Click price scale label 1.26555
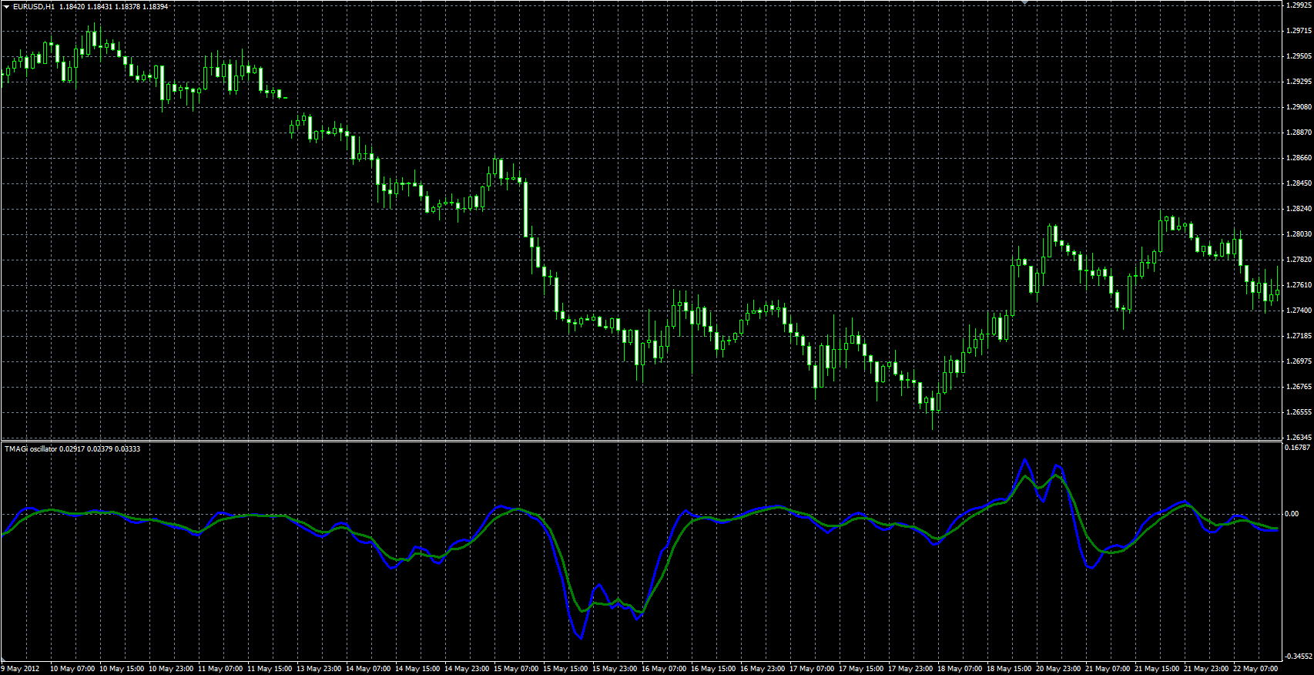Image resolution: width=1314 pixels, height=675 pixels. (1299, 412)
